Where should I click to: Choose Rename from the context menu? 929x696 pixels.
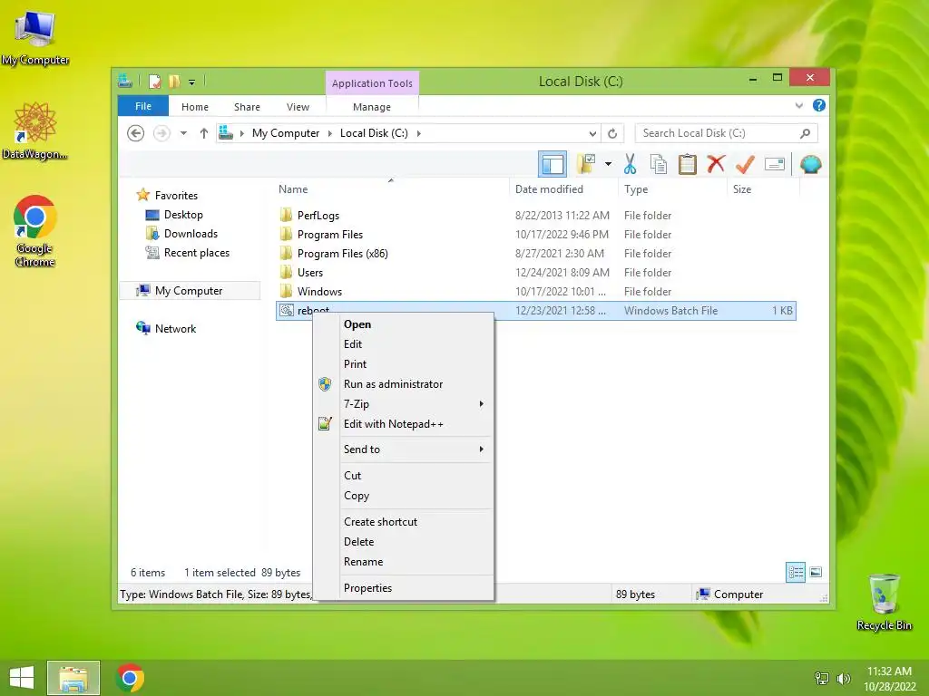(404, 562)
